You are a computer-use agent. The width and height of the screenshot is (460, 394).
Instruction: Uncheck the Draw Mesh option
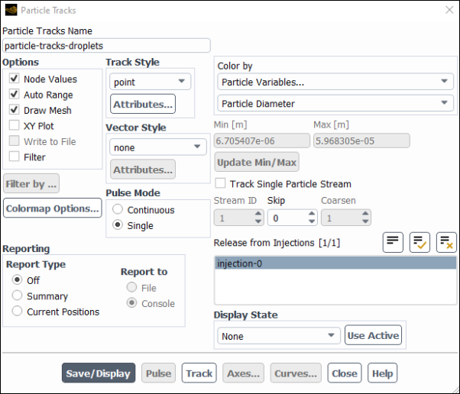coord(14,110)
